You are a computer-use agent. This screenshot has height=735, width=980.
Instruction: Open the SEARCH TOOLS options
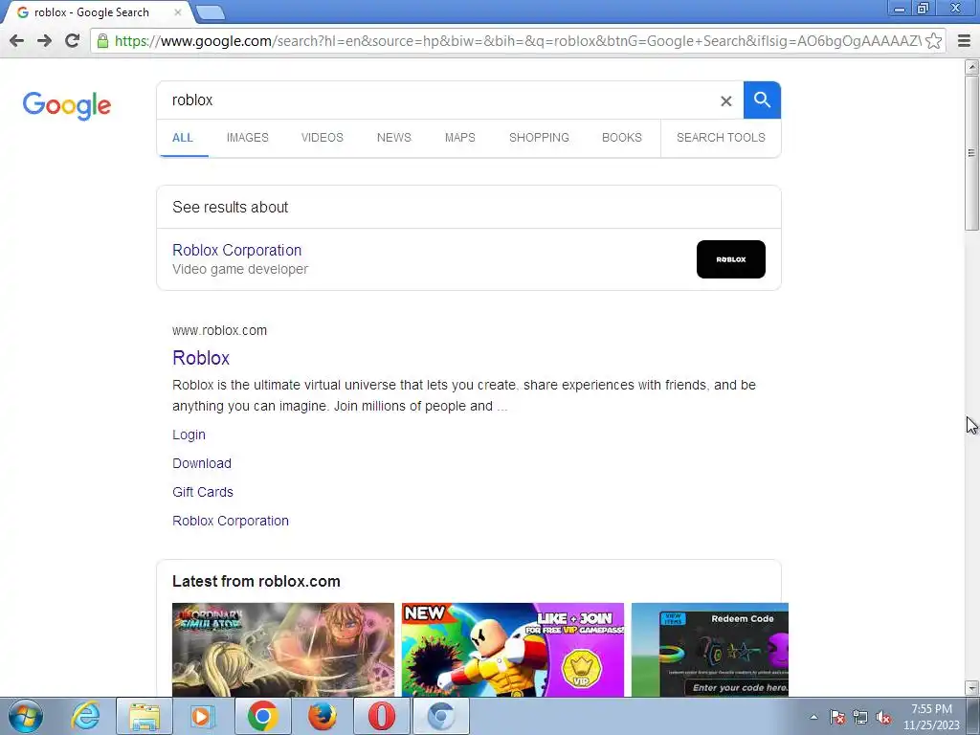pyautogui.click(x=721, y=138)
